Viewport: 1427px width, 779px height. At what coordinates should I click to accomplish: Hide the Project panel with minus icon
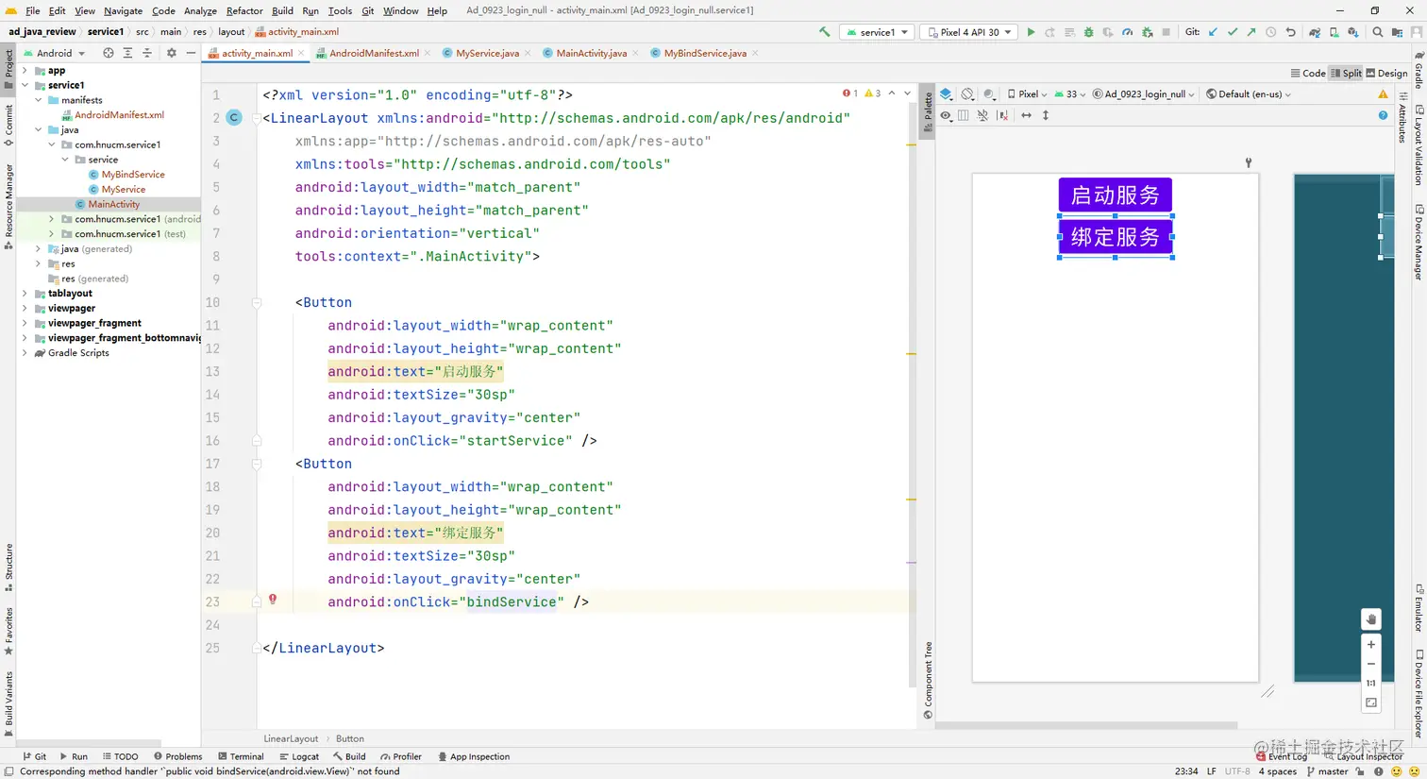click(x=191, y=53)
